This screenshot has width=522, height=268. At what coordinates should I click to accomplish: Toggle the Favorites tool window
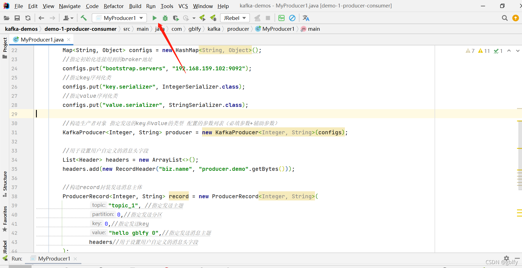(5, 219)
